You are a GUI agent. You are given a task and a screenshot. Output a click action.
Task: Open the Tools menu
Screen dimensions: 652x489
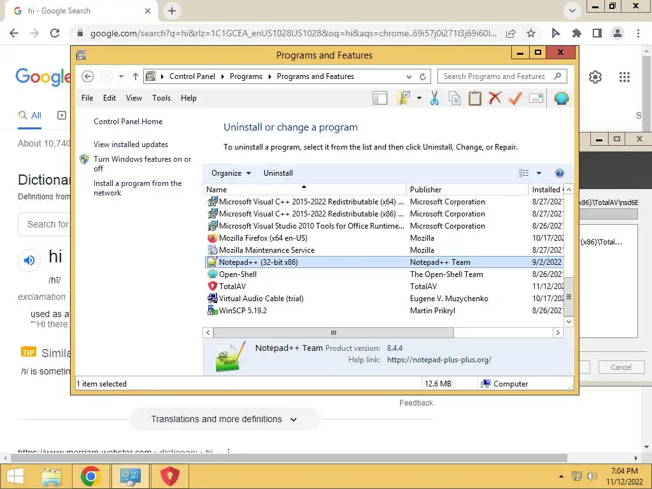click(x=161, y=98)
